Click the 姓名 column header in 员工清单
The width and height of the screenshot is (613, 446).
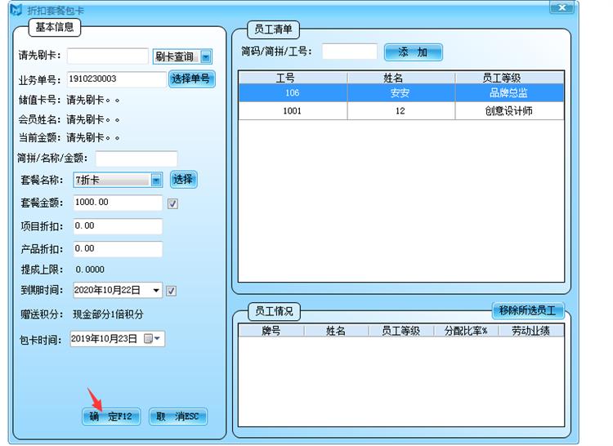pyautogui.click(x=401, y=78)
